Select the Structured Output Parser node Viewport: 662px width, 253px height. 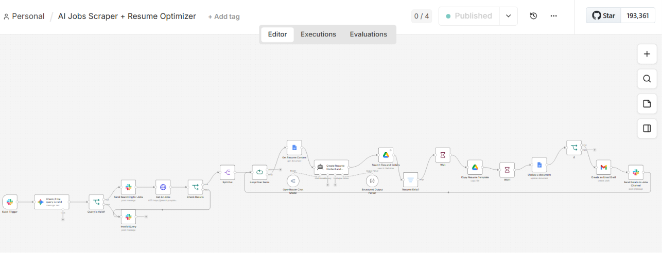pyautogui.click(x=372, y=181)
